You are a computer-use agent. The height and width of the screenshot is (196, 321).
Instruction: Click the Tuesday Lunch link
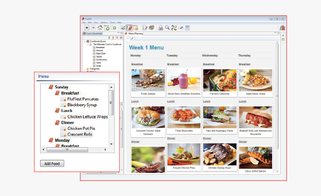point(171,102)
